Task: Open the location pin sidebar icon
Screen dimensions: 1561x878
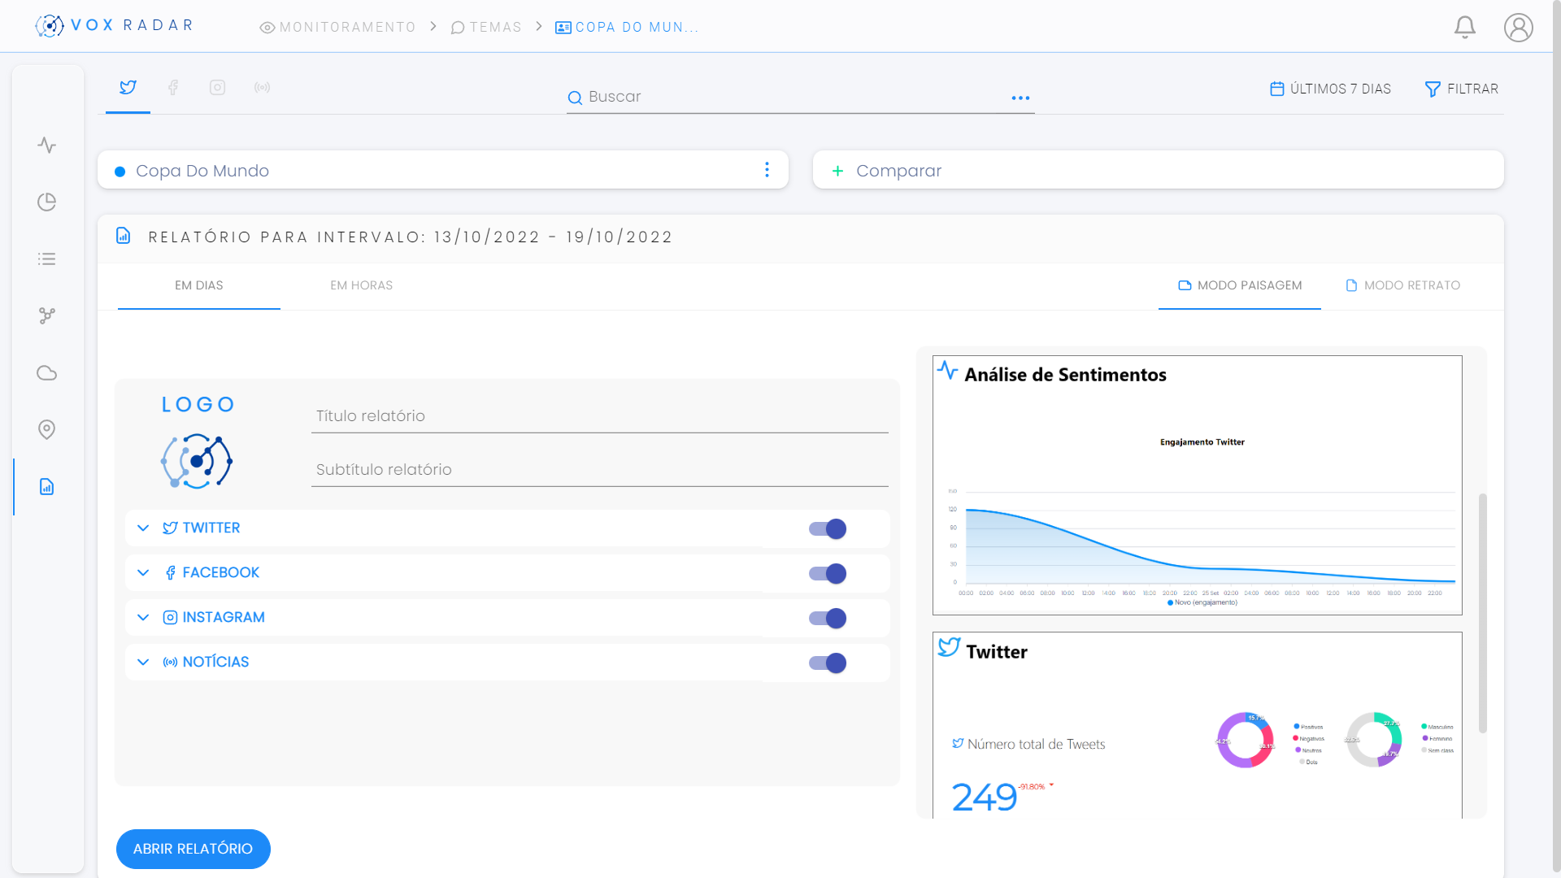Action: pos(46,429)
